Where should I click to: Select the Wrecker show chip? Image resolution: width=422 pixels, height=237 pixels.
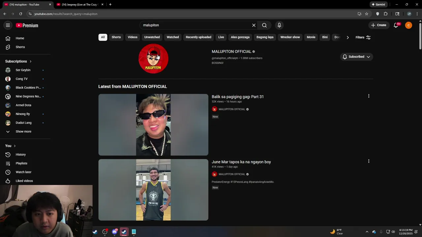click(x=290, y=37)
